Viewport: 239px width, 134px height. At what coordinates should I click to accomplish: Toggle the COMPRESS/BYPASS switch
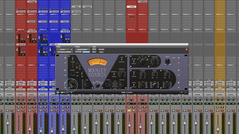(x=114, y=74)
